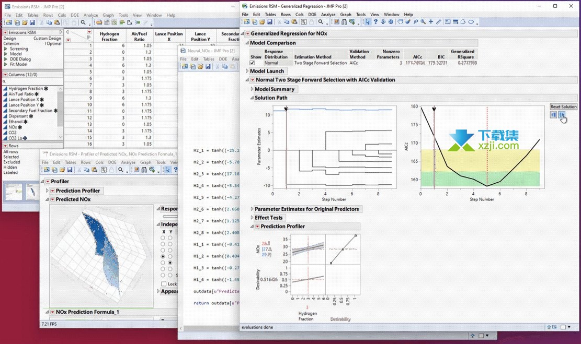Click the Save icon in the Emissions RSM data table toolbar
The height and width of the screenshot is (344, 581).
tap(32, 22)
